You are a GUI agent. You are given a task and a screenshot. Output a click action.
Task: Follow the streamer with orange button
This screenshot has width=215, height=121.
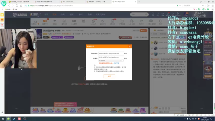tap(144, 31)
